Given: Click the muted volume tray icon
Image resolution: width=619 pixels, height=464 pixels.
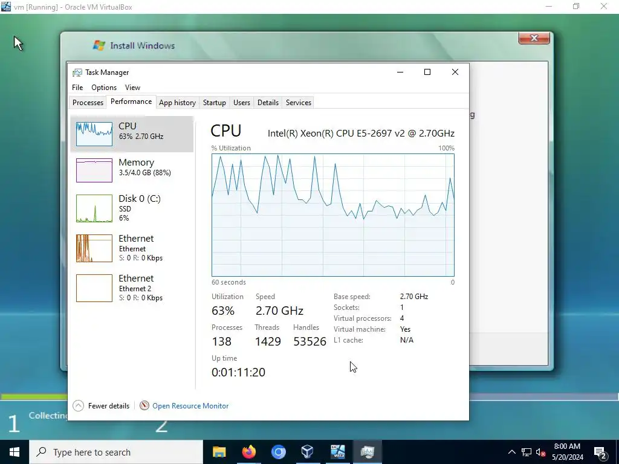Looking at the screenshot, I should [x=540, y=452].
